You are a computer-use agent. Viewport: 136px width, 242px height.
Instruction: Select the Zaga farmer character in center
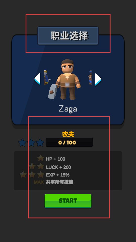65,79
